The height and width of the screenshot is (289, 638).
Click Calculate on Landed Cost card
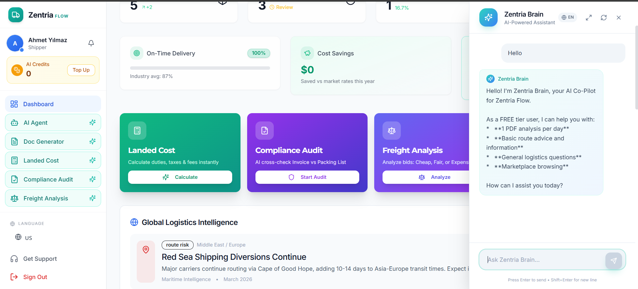(180, 177)
